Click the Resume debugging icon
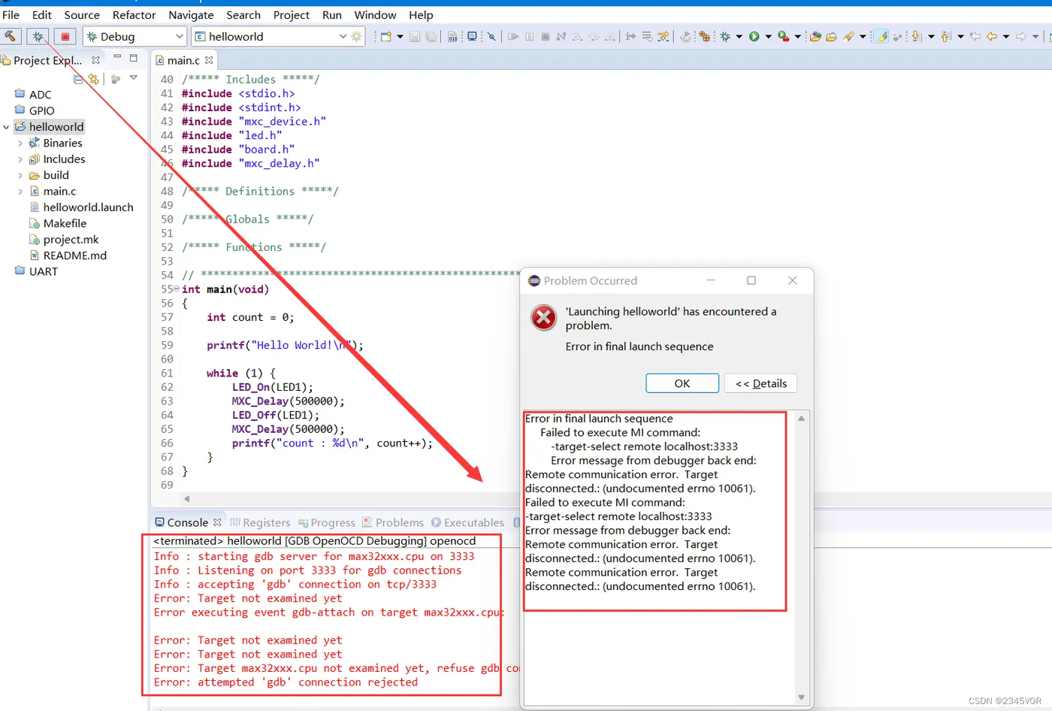 (513, 36)
